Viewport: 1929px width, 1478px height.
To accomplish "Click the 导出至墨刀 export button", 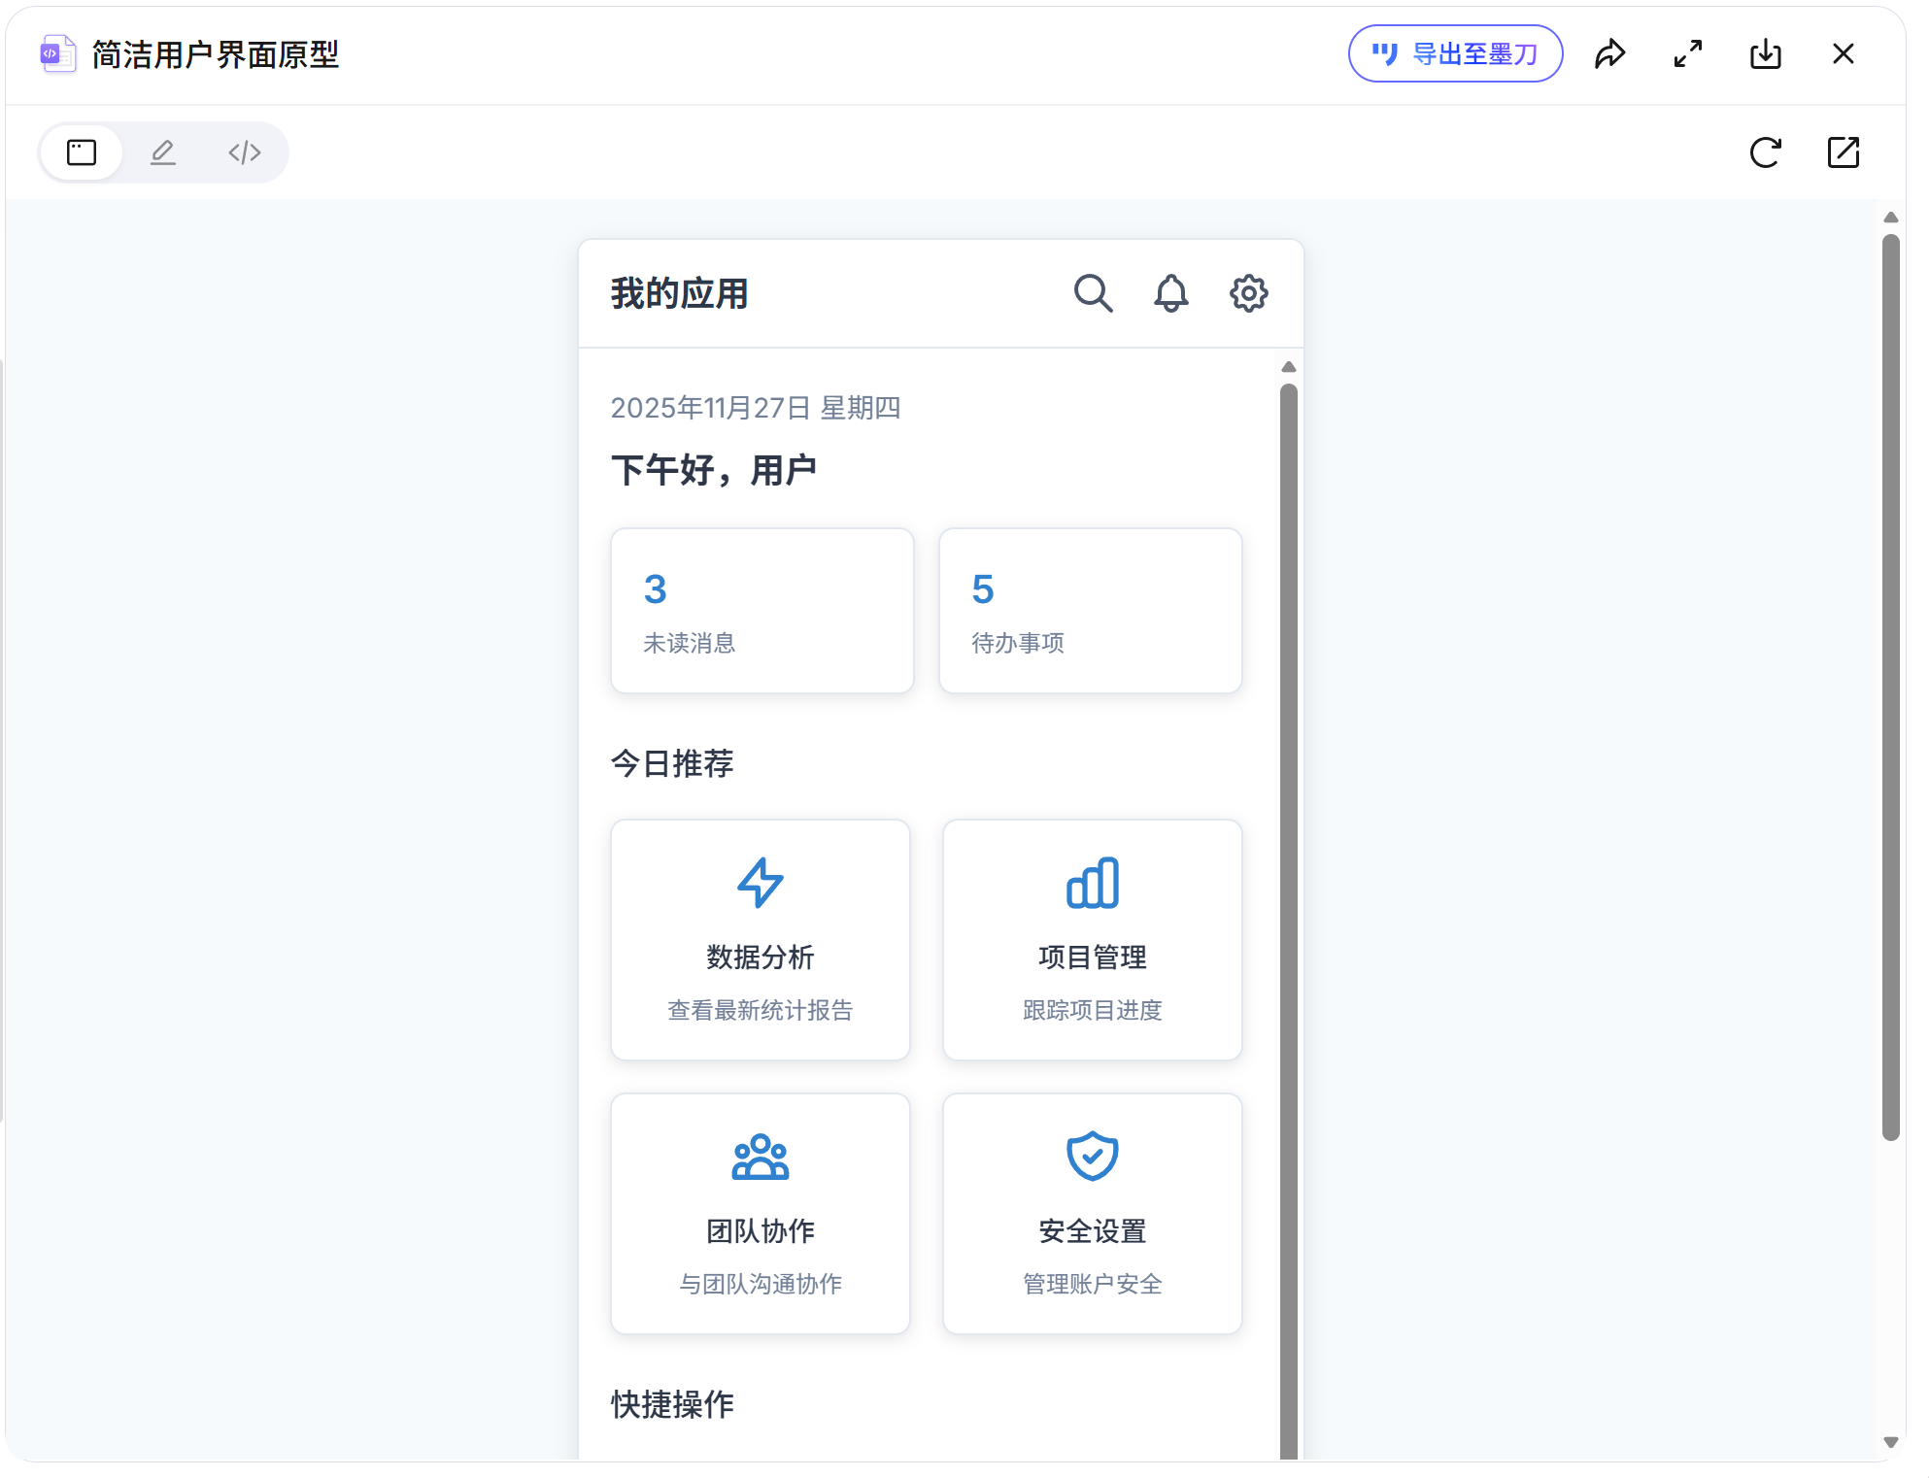I will 1454,54.
